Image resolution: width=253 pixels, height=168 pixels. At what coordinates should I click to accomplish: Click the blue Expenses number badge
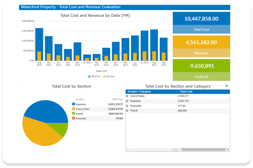click(74, 104)
